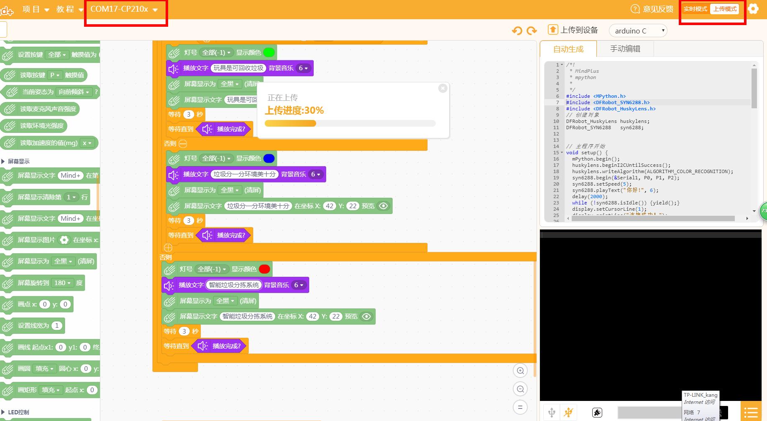The image size is (767, 421).
Task: Click the gear in the 屏幕显示图片 block
Action: point(64,240)
